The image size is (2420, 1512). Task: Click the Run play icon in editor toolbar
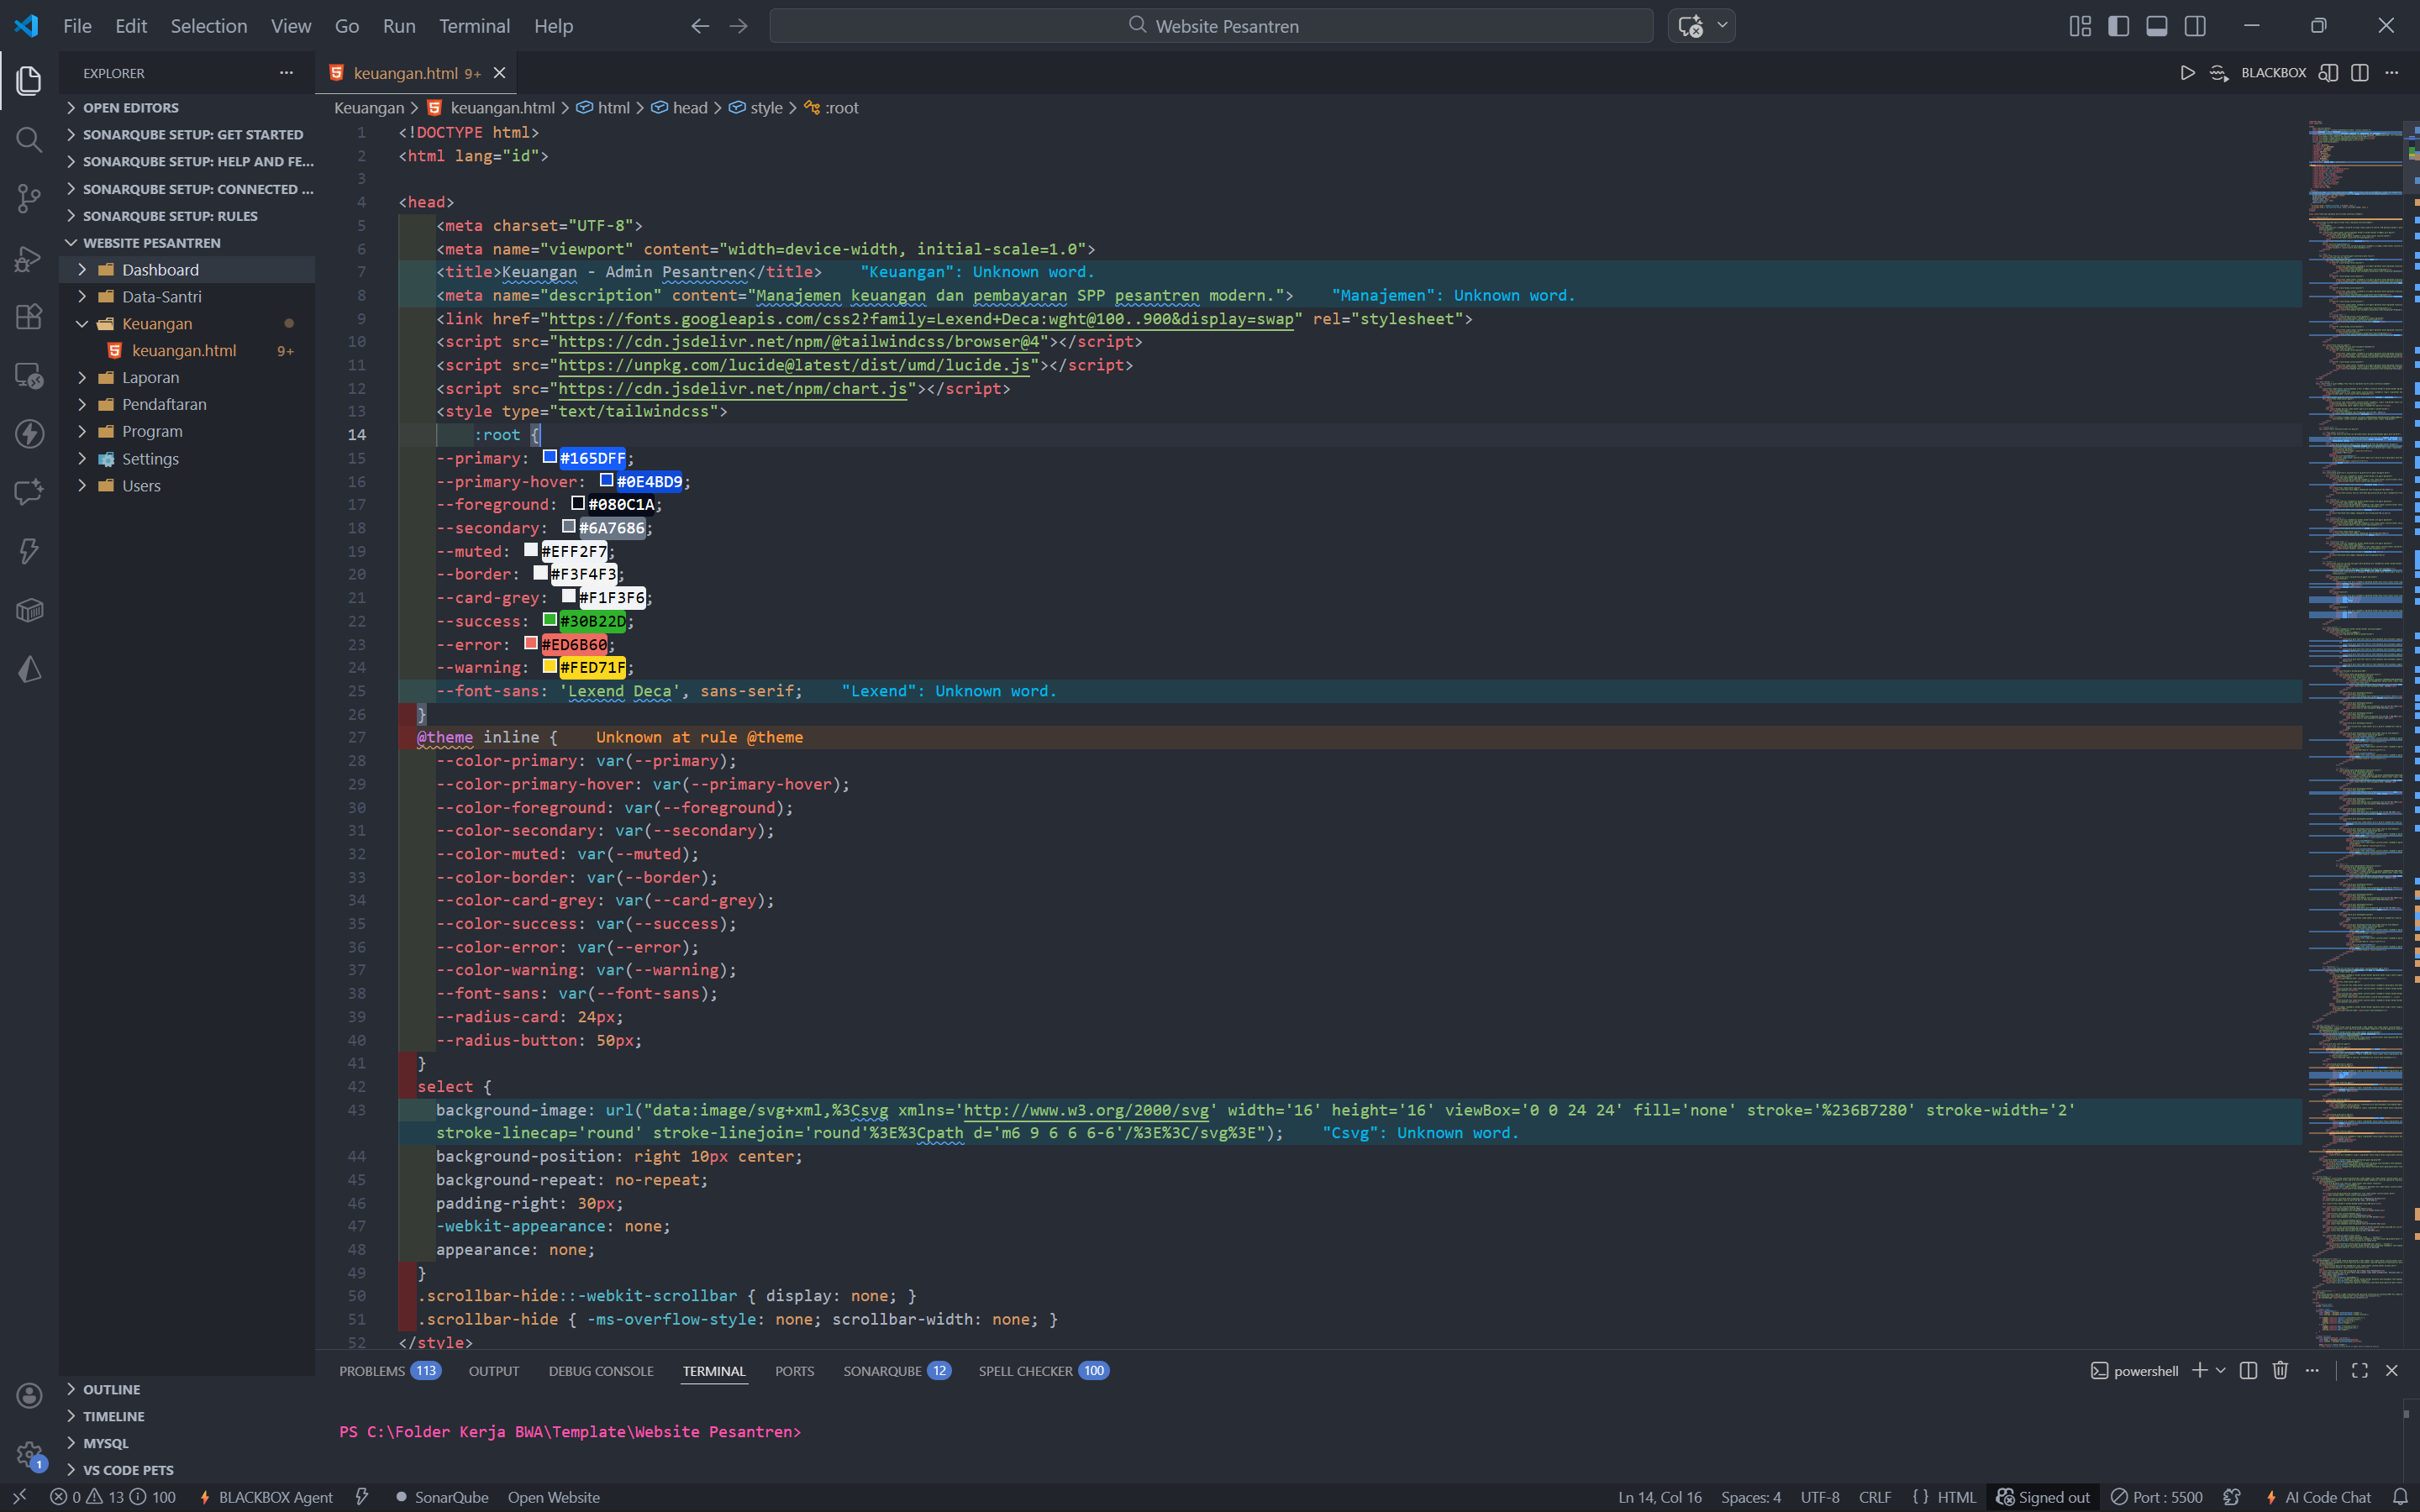click(2187, 73)
